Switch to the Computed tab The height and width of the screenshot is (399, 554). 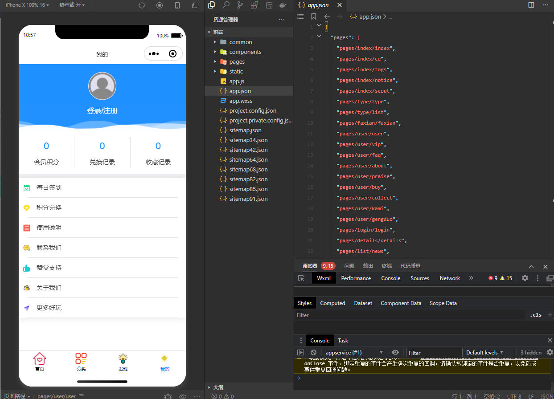point(332,303)
